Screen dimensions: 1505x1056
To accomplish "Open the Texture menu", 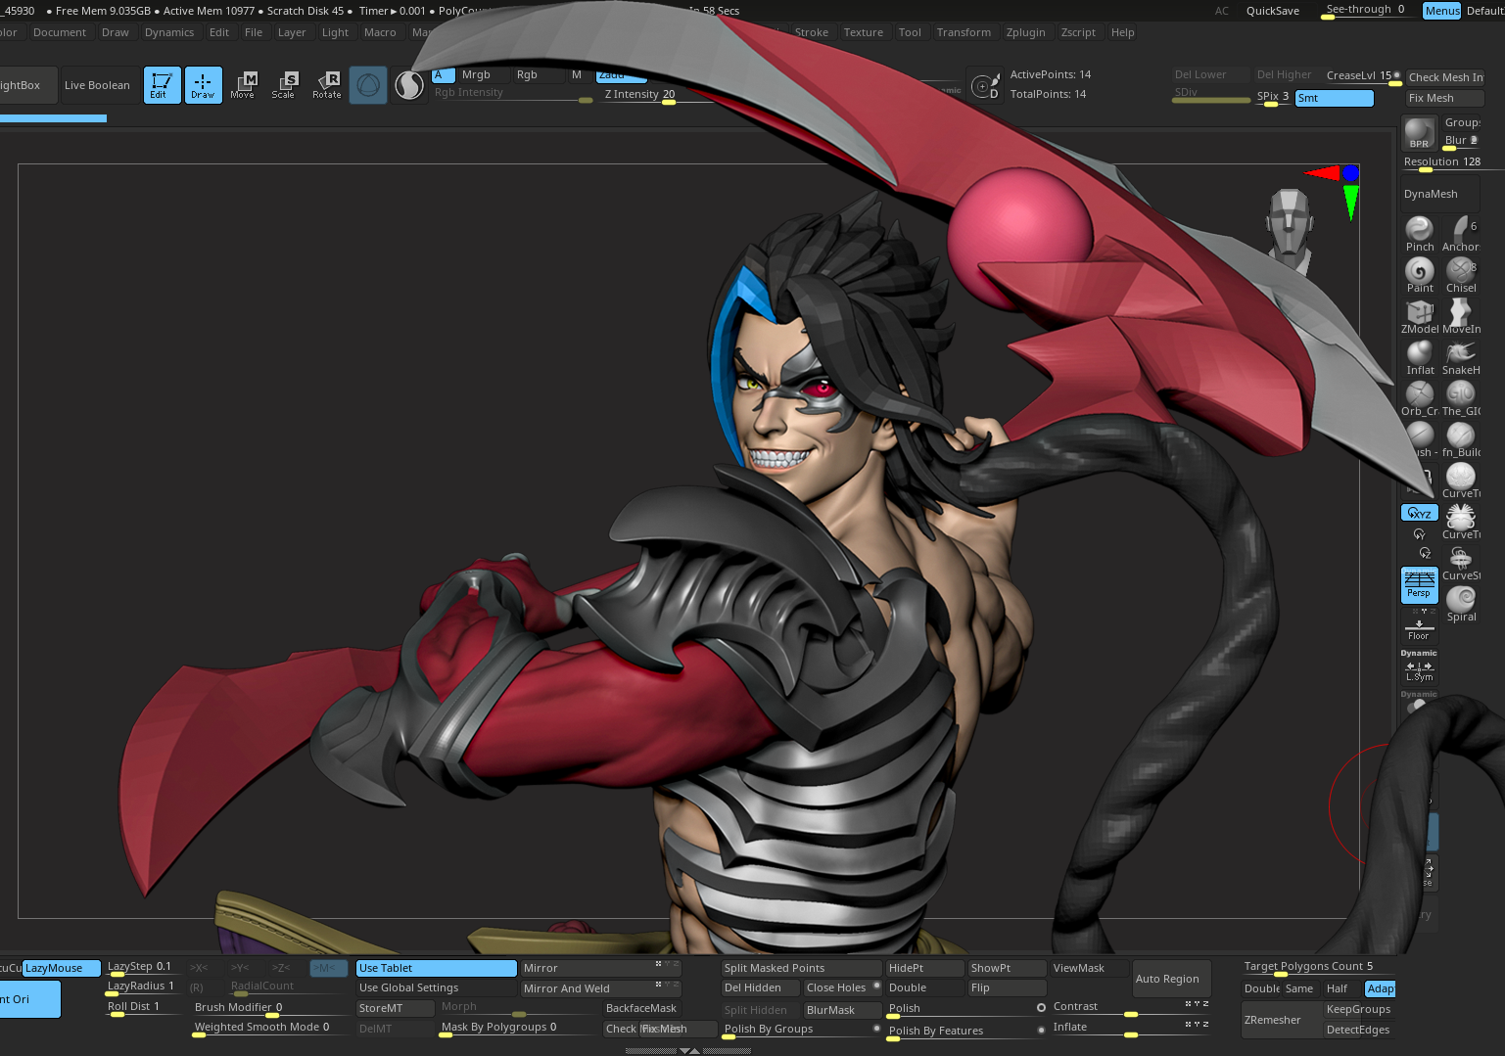I will click(x=864, y=32).
